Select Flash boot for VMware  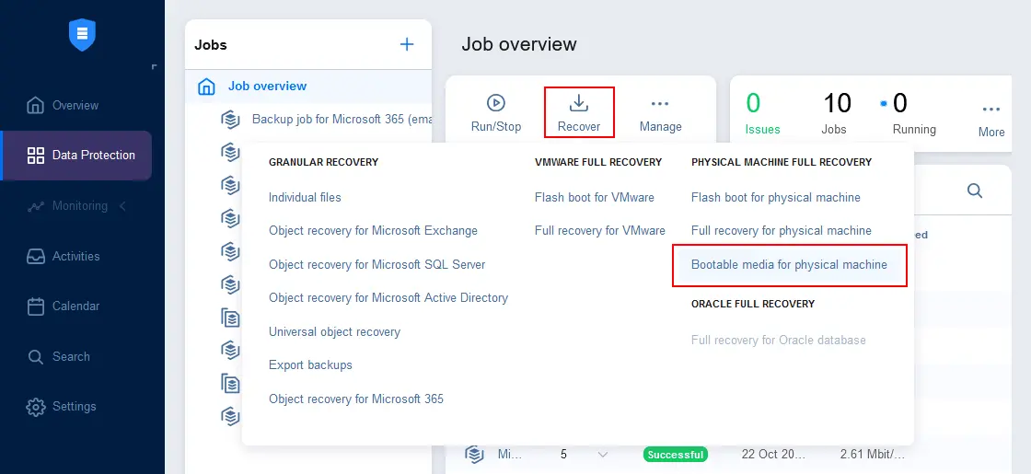pyautogui.click(x=595, y=197)
